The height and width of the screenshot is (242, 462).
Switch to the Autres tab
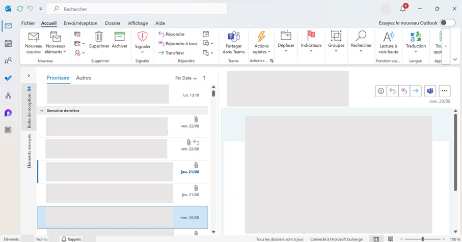[84, 78]
